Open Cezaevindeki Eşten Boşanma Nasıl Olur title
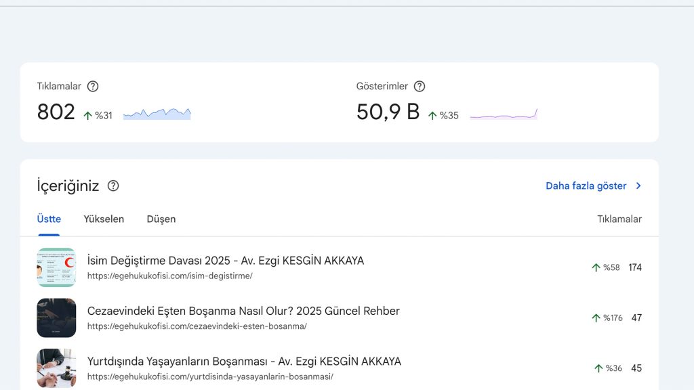The image size is (694, 390). coord(243,311)
